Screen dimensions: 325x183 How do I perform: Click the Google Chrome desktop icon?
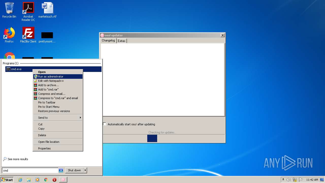(x=9, y=56)
